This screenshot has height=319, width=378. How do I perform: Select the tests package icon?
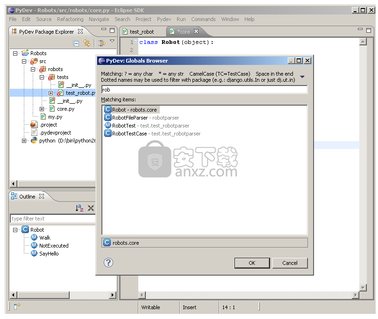tap(51, 77)
